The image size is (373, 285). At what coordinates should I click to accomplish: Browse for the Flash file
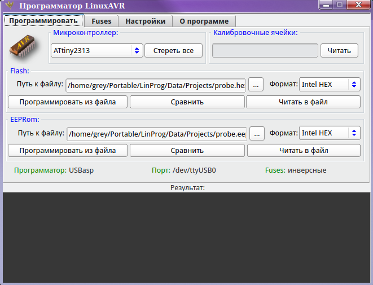(x=256, y=85)
